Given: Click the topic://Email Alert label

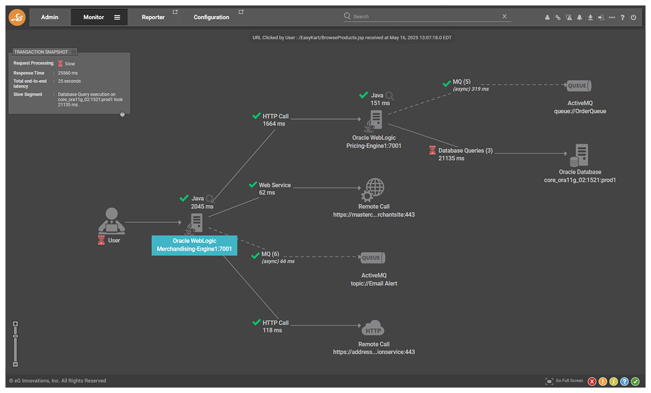Looking at the screenshot, I should click(374, 284).
